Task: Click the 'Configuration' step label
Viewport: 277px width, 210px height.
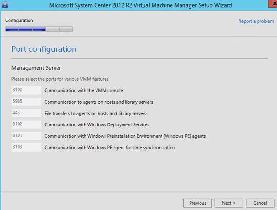Action: [x=19, y=20]
